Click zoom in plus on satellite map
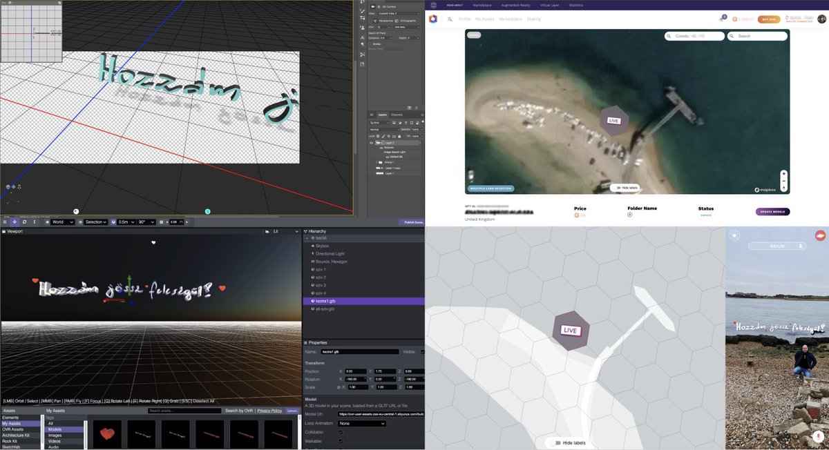The height and width of the screenshot is (450, 829). point(783,173)
